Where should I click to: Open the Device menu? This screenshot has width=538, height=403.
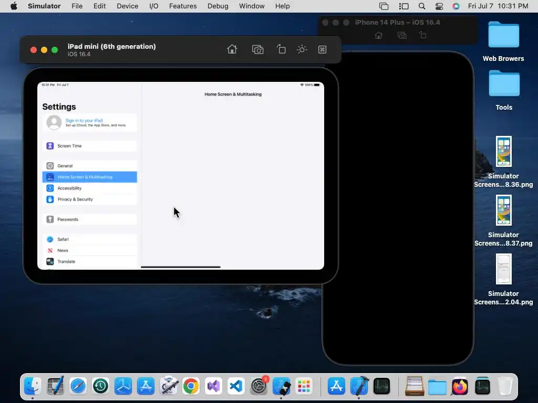coord(127,6)
